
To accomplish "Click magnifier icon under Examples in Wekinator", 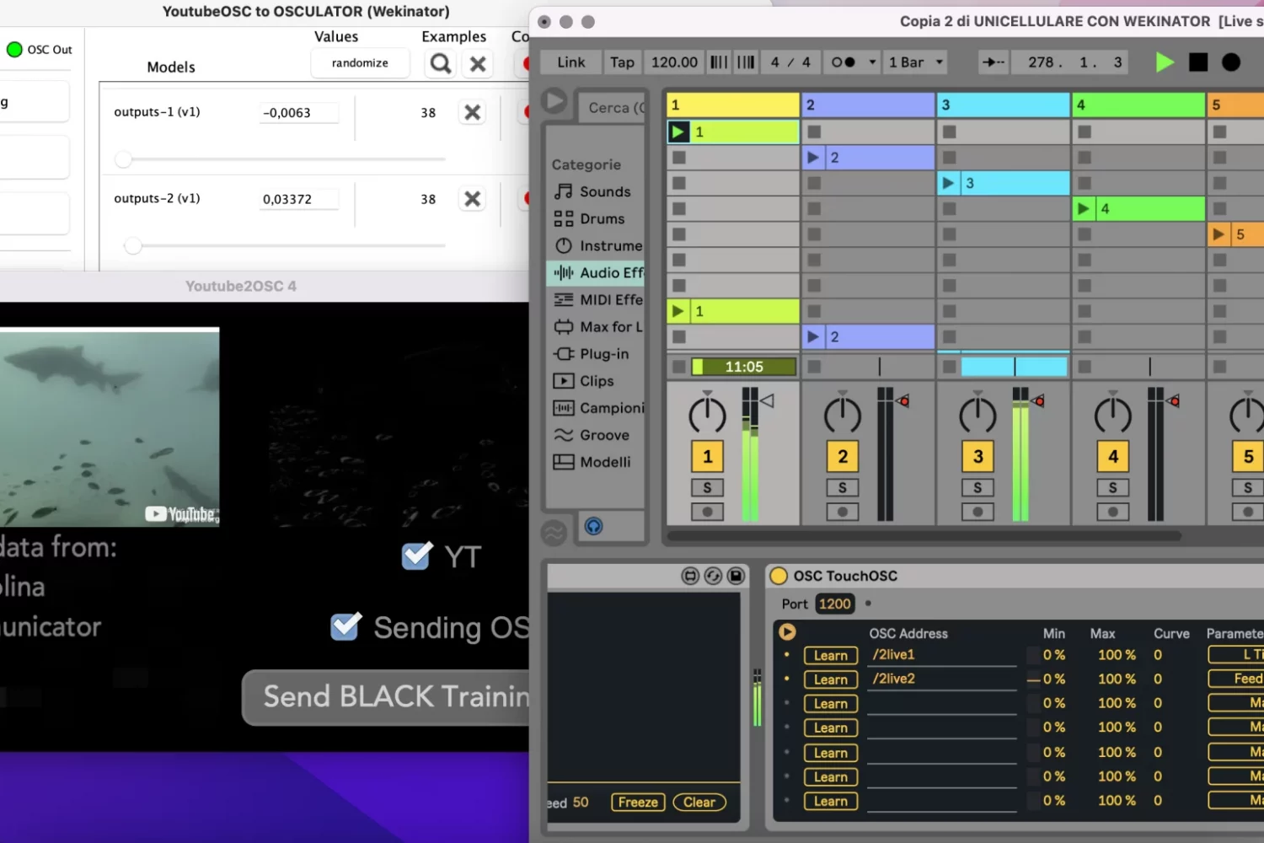I will click(441, 64).
